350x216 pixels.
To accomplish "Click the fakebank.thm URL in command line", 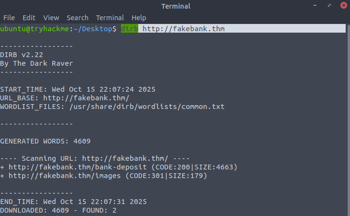I will [183, 29].
